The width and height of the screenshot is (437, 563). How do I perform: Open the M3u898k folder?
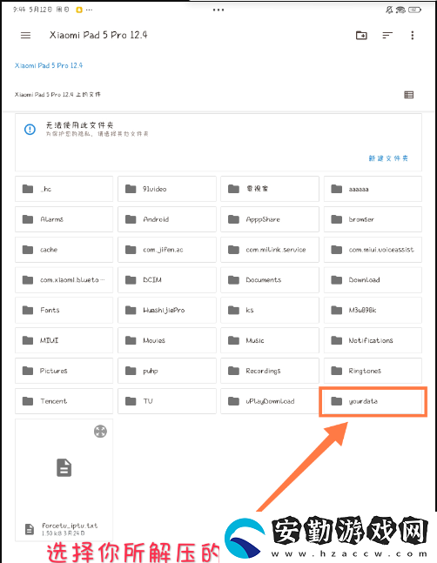(x=373, y=310)
